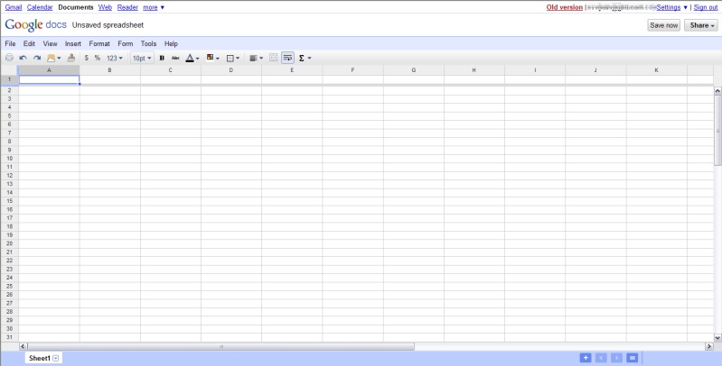The height and width of the screenshot is (366, 722).
Task: Click the Print icon in toolbar
Action: 9,58
